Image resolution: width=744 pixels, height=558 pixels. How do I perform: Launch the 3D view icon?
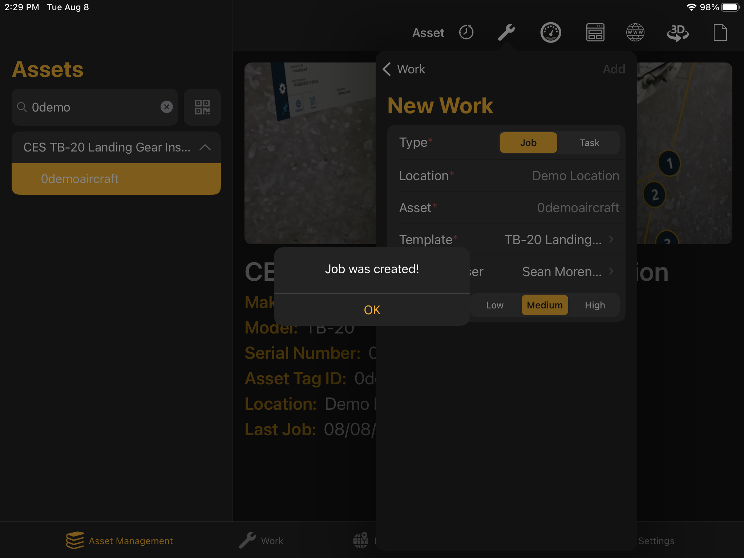coord(678,32)
